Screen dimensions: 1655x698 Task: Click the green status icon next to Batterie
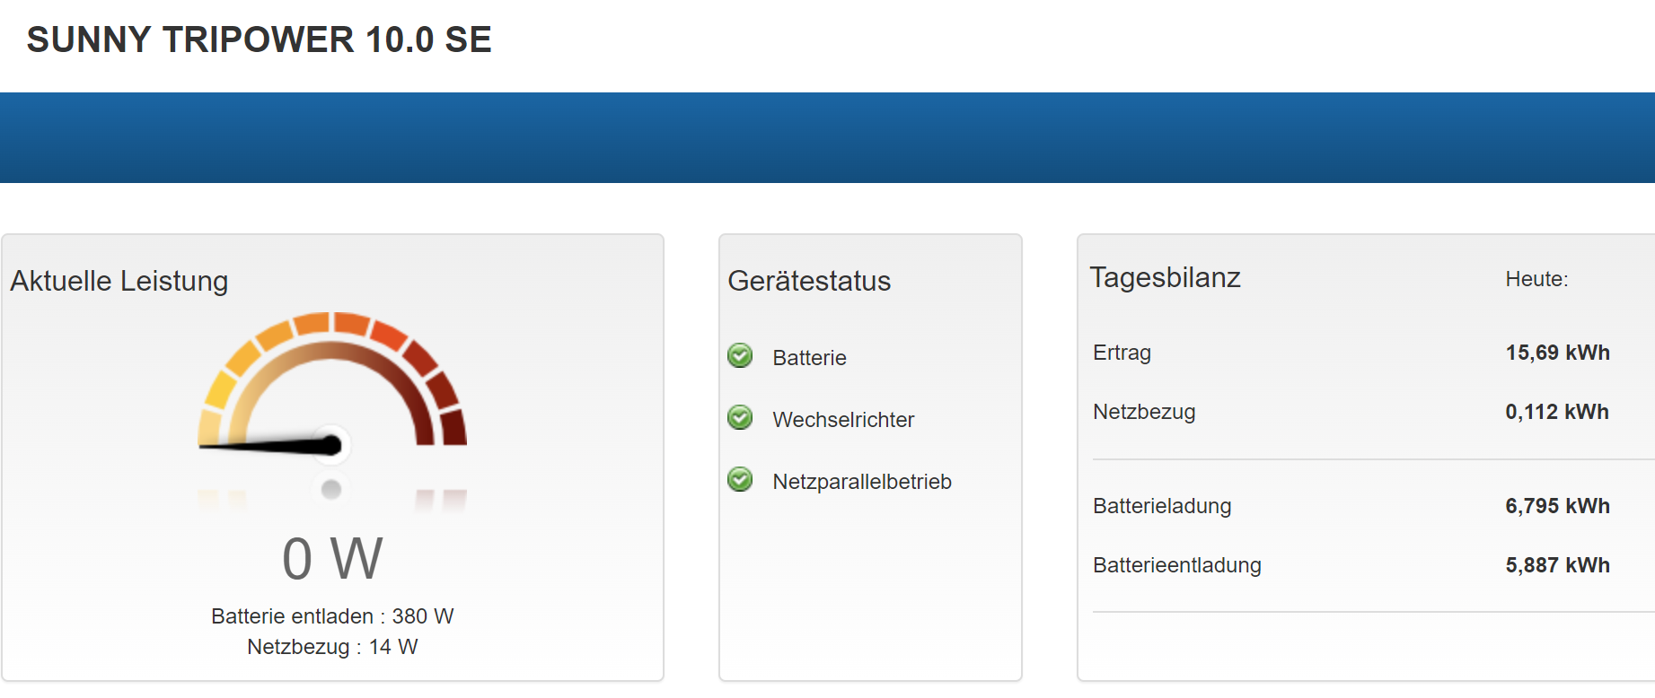tap(740, 356)
